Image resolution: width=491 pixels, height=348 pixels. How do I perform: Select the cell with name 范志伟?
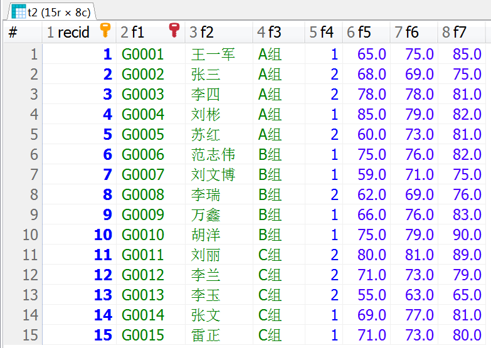(213, 155)
